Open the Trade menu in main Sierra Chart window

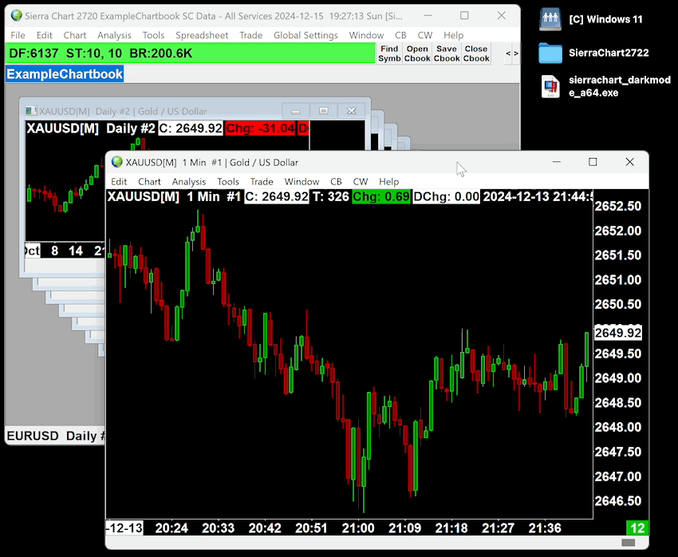click(x=250, y=35)
